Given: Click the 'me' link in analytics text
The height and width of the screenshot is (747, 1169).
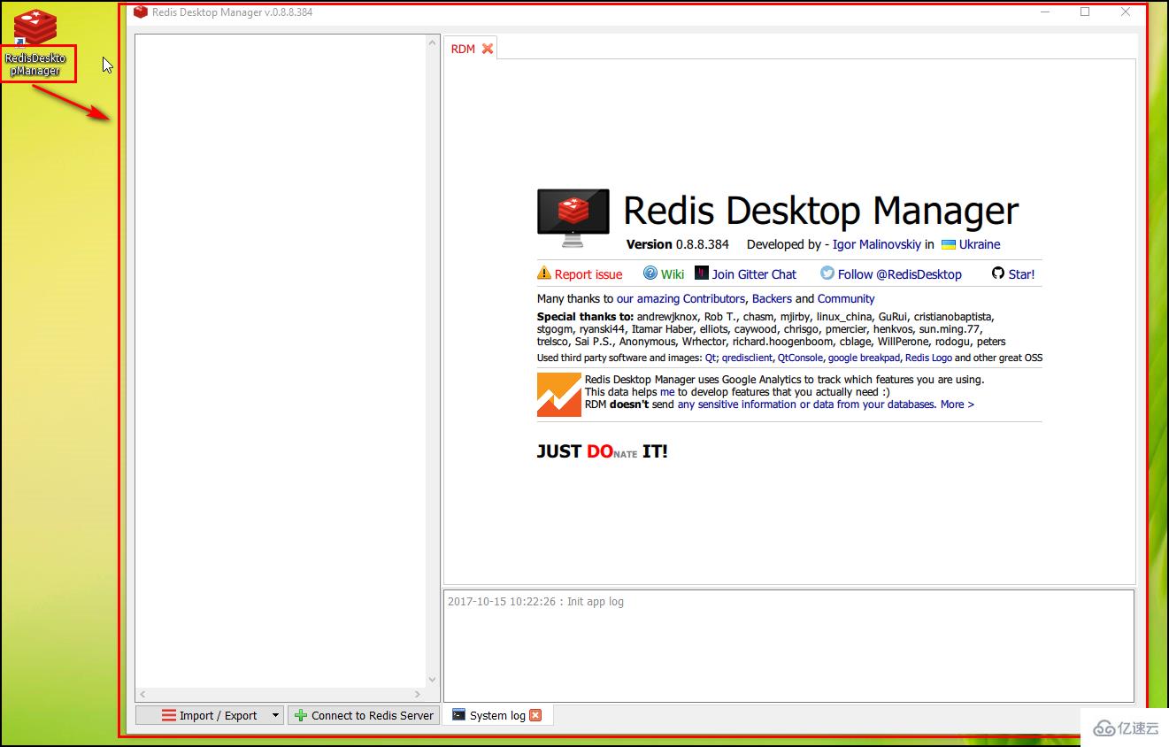Looking at the screenshot, I should pos(667,392).
